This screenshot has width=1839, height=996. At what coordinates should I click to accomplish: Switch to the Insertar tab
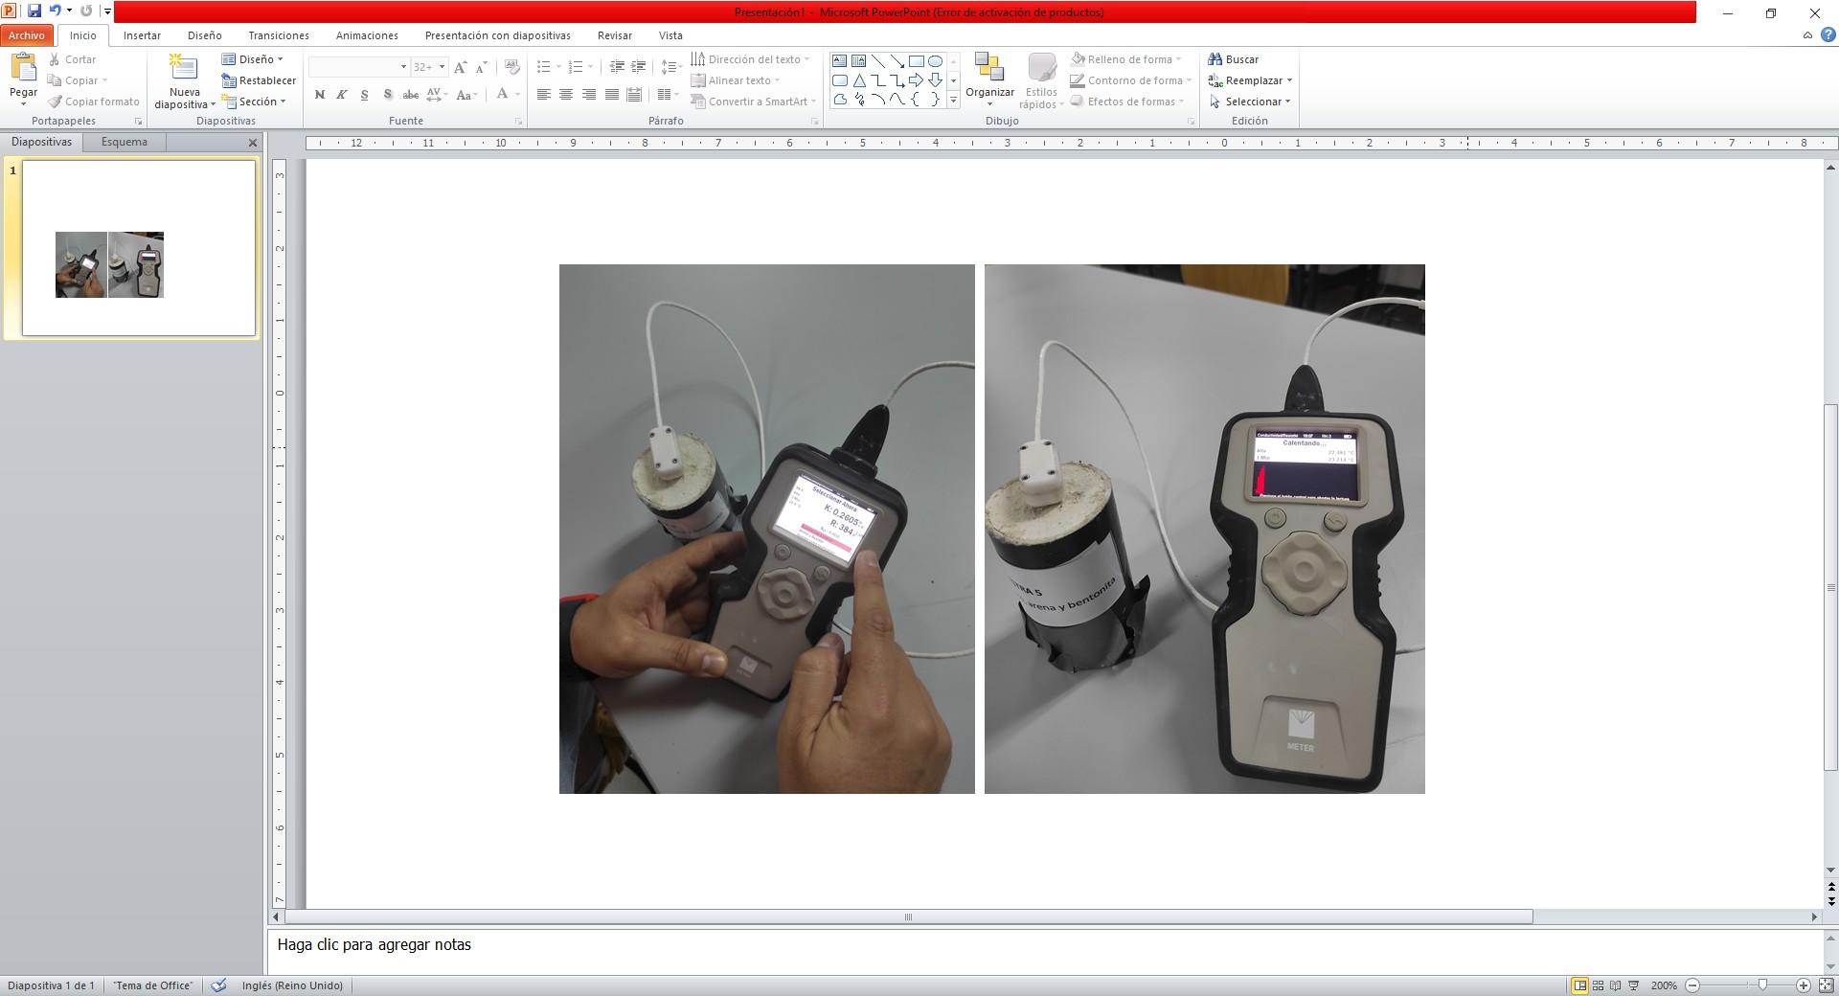point(142,35)
